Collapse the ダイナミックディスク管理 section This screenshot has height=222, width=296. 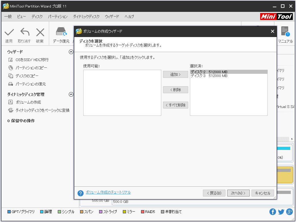point(71,94)
